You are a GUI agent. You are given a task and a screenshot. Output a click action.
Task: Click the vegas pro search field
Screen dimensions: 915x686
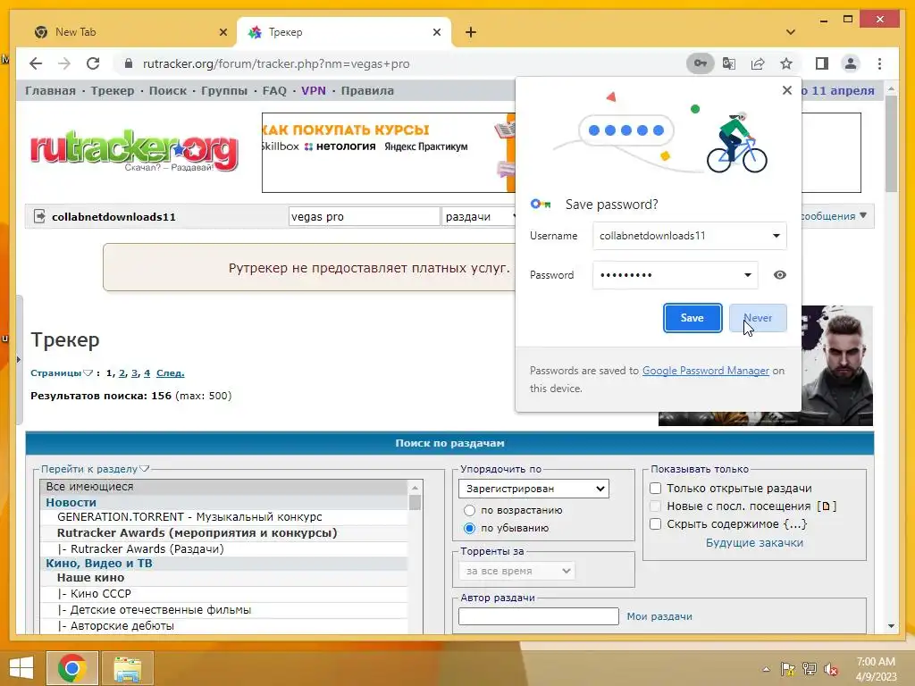[x=364, y=216]
